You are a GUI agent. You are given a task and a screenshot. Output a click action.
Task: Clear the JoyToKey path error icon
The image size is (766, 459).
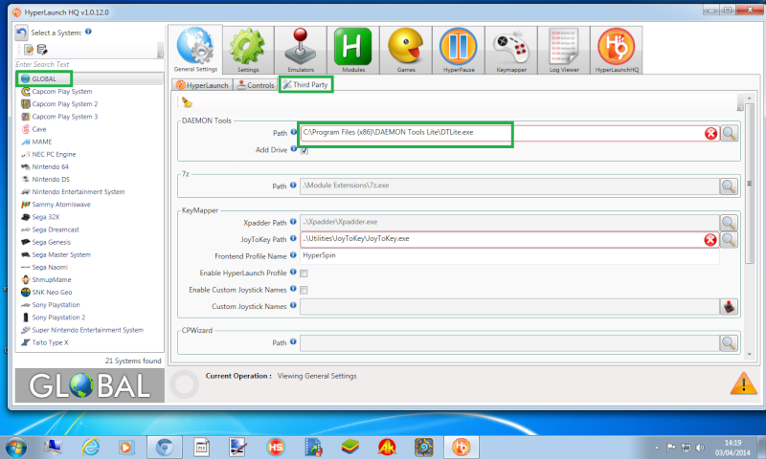point(710,239)
